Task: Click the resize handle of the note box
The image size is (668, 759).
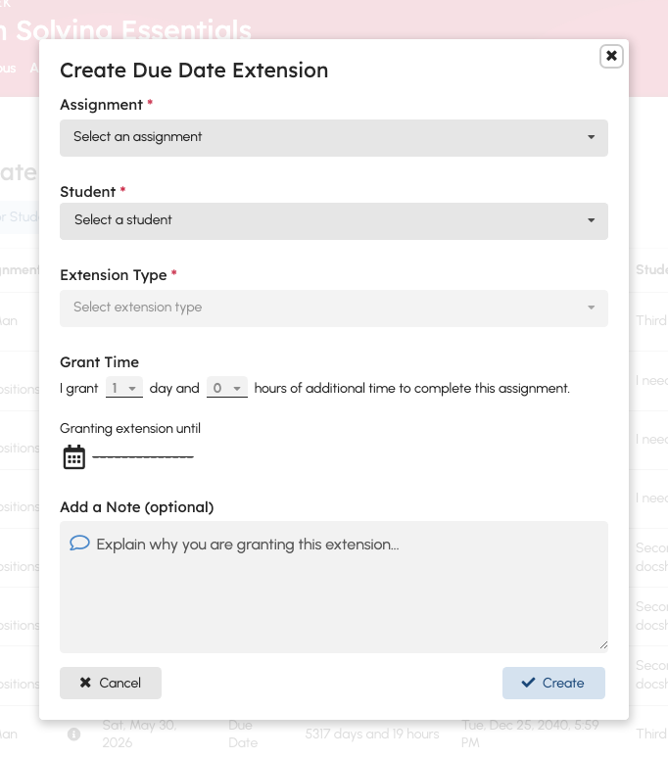Action: [603, 645]
